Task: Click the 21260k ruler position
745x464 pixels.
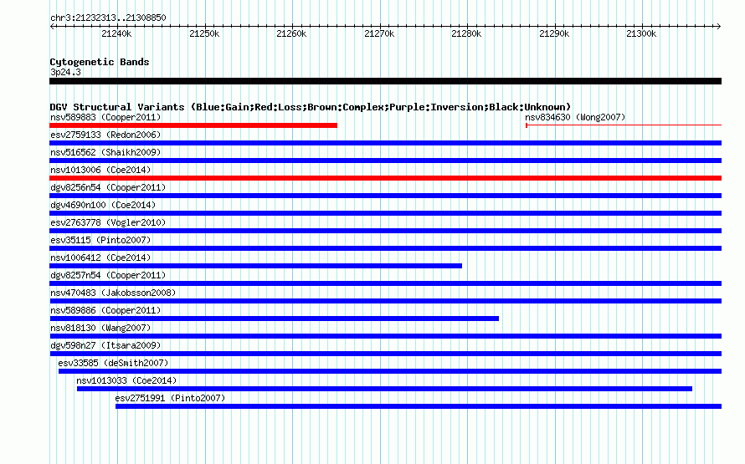Action: (x=291, y=33)
